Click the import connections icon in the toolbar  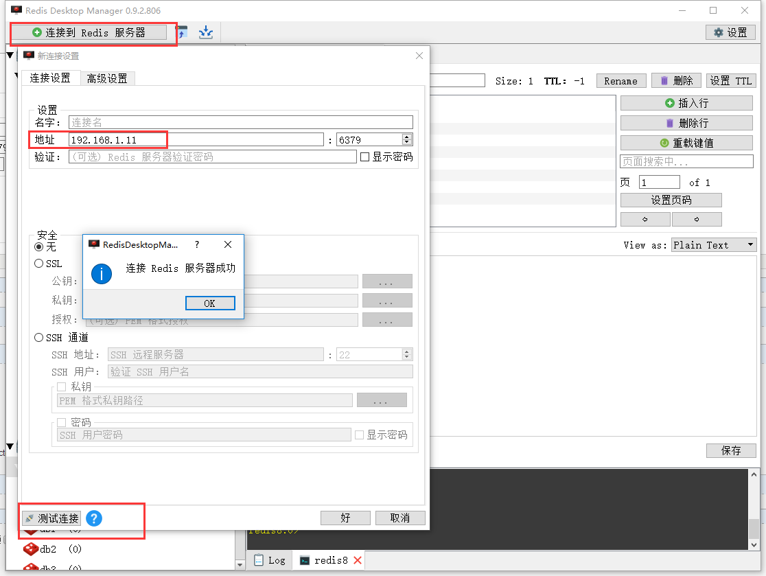coord(182,33)
